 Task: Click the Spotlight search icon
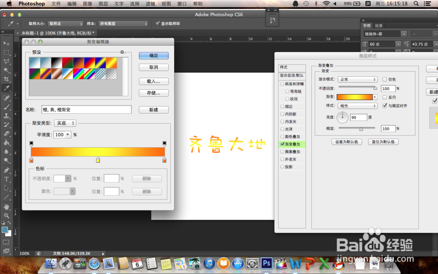416,4
